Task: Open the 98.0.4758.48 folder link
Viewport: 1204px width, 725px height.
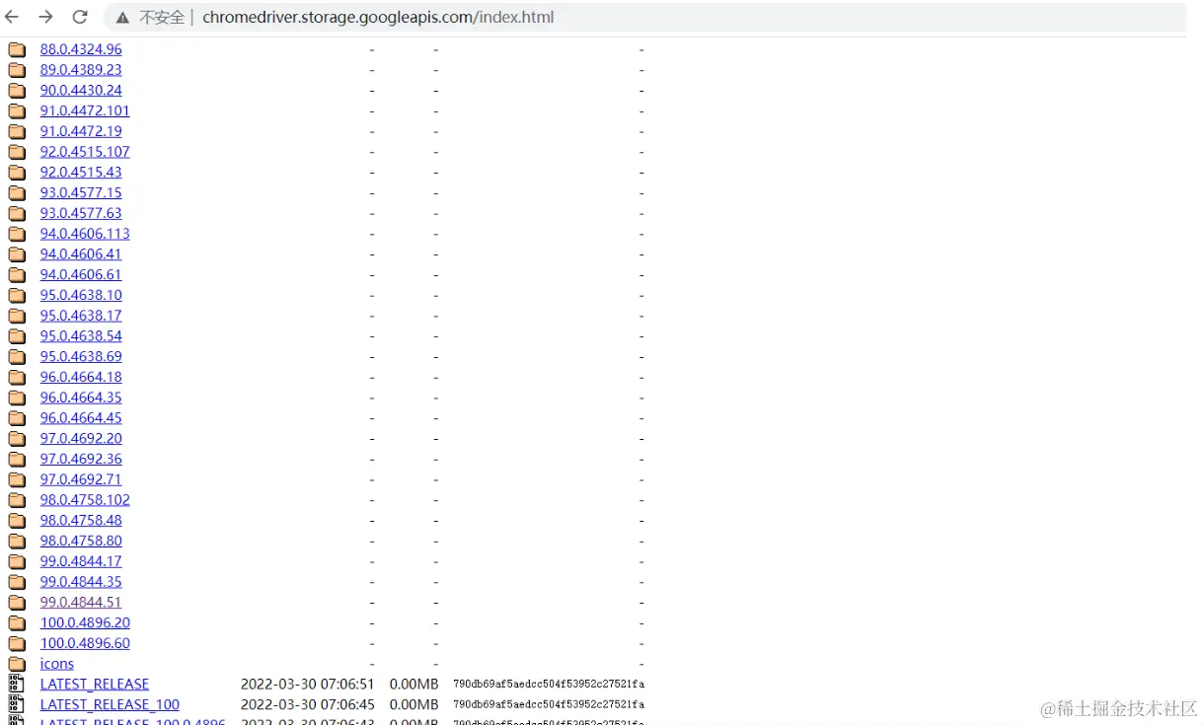Action: click(81, 520)
